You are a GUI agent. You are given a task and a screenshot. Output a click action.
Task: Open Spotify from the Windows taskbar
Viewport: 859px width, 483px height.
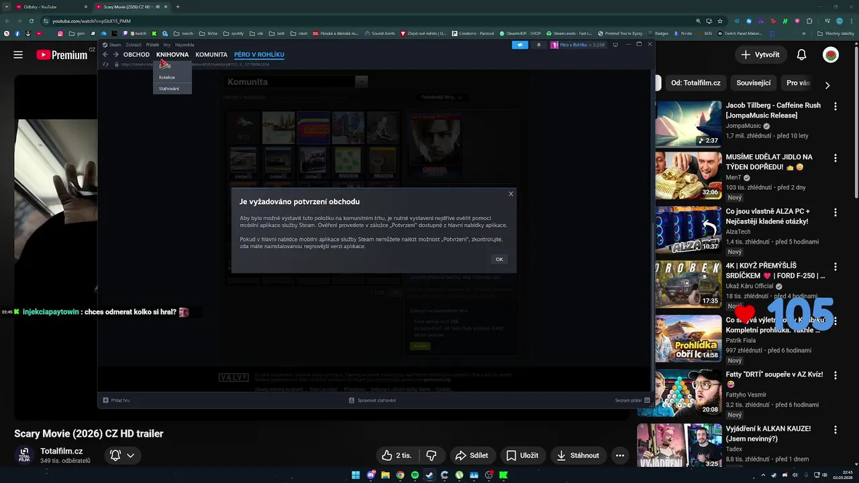click(415, 475)
